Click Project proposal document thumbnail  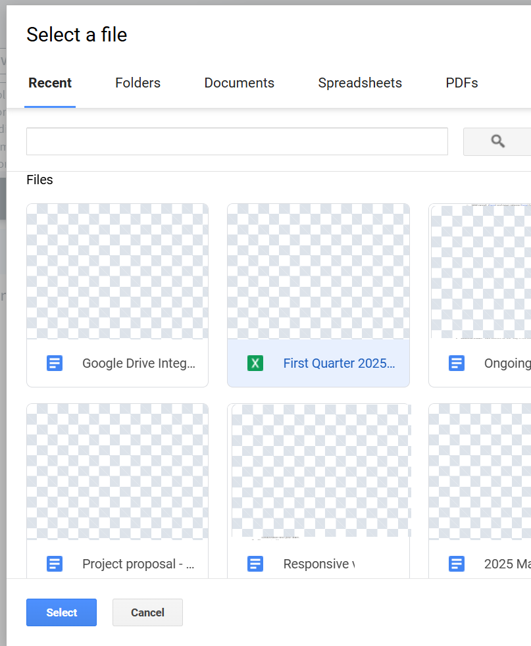117,472
